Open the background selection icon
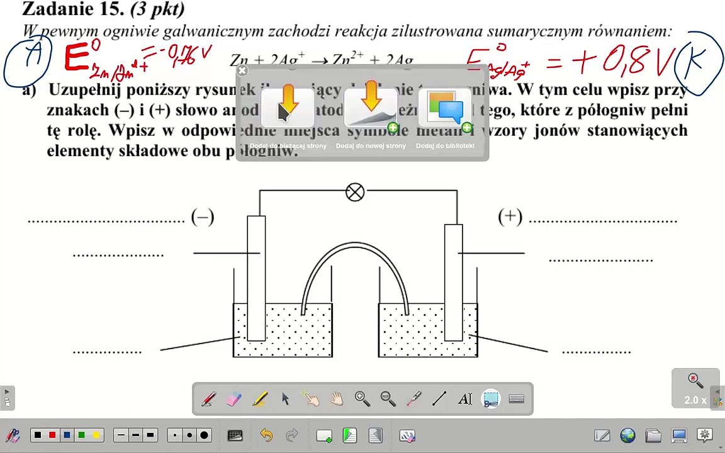Viewport: 725px width, 453px height. pos(235,435)
